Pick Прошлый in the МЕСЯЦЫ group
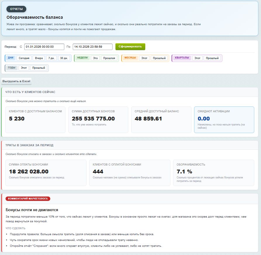261x255 pixels. (x=159, y=58)
